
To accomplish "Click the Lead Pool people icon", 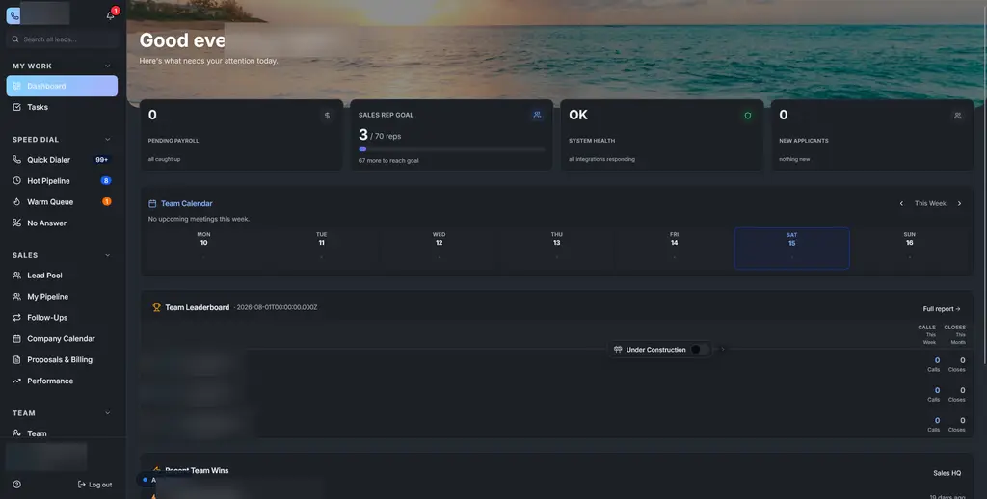I will point(17,275).
